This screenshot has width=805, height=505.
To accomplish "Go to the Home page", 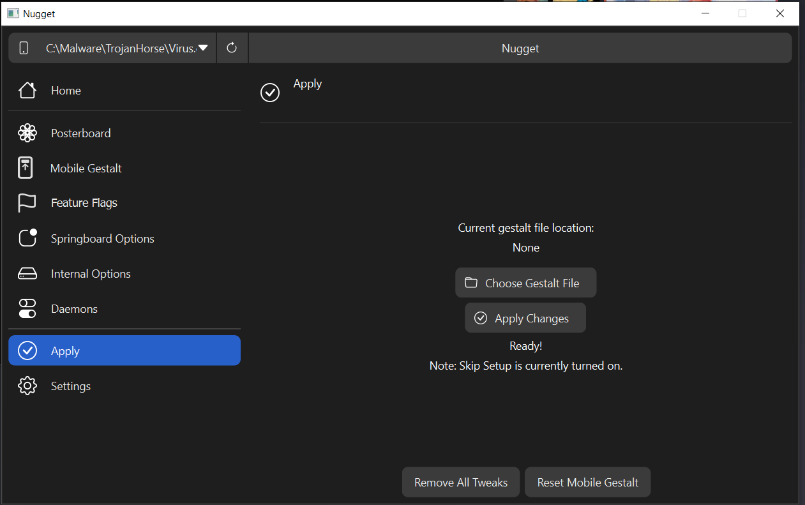I will [124, 91].
